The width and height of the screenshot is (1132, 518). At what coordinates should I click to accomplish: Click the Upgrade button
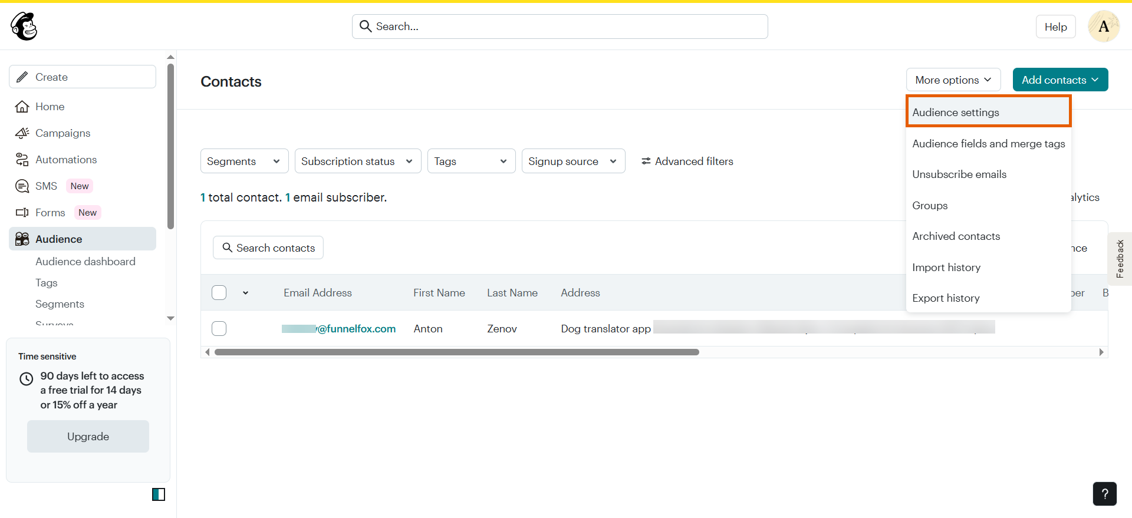(88, 437)
